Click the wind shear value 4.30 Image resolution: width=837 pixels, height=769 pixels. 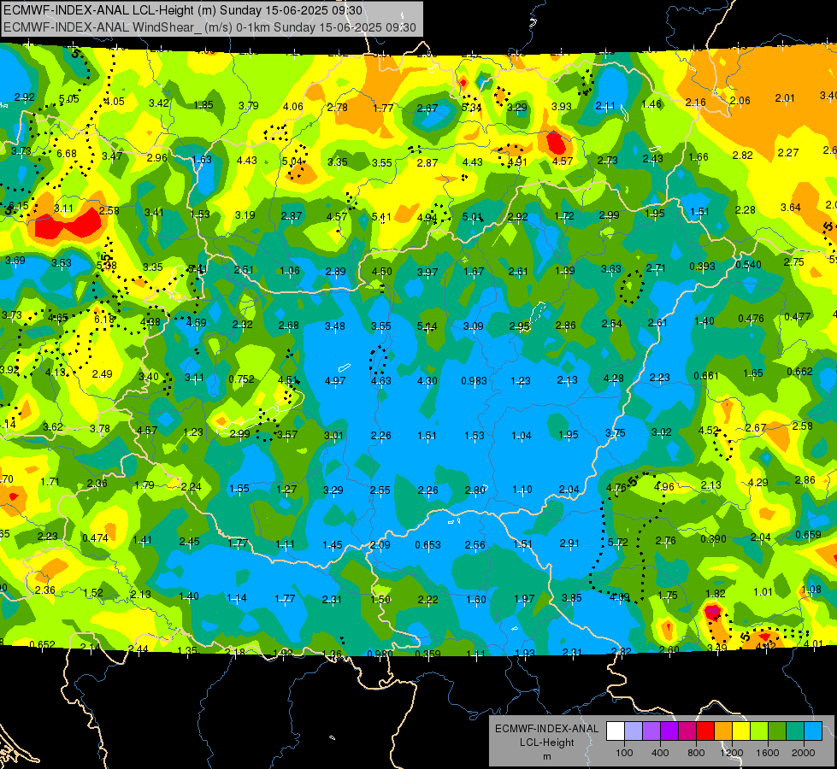pyautogui.click(x=427, y=381)
